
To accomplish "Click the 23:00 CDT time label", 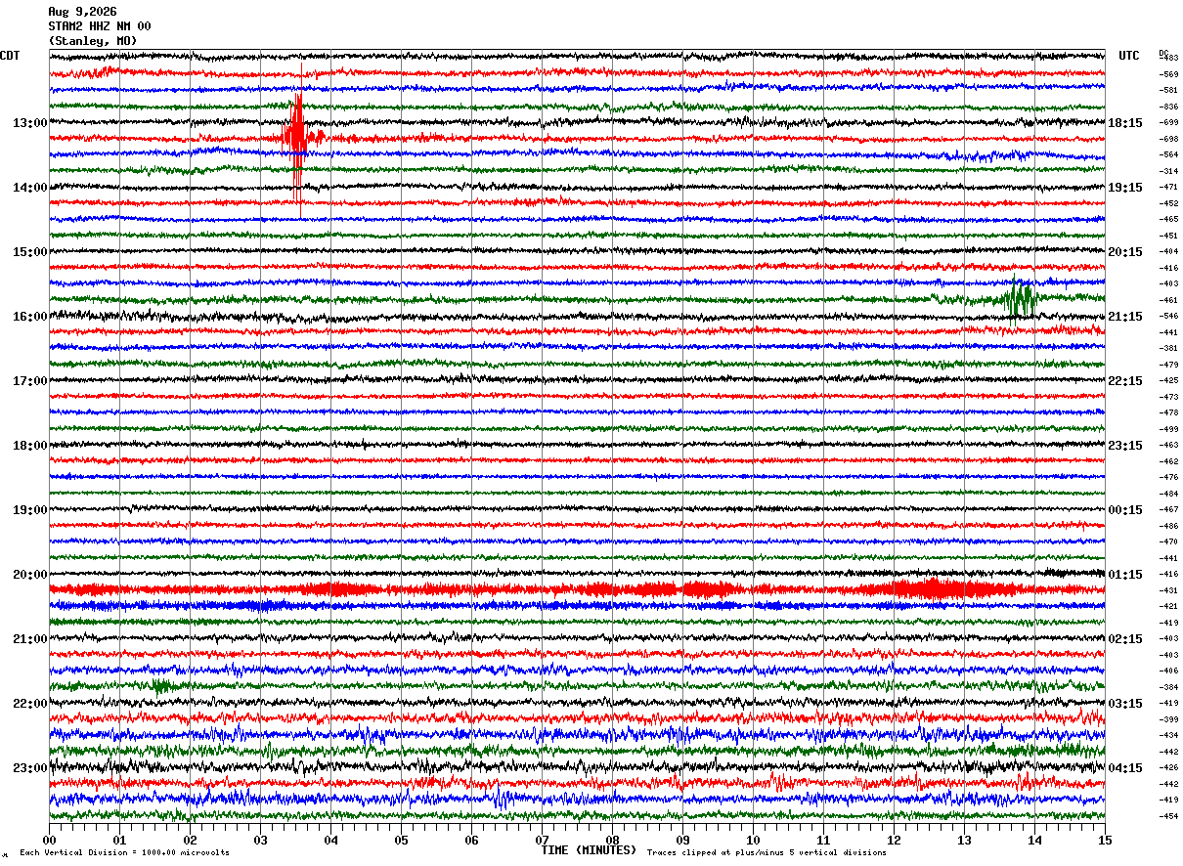I will [30, 768].
